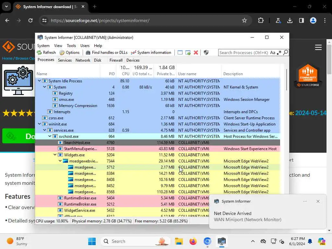Viewport: 332px width, 249px height.
Task: Click the find window toolbar icon
Action: [x=180, y=53]
